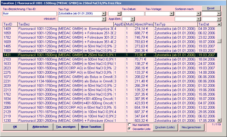Click the TaxID column header
227x137 pixels.
(x=10, y=24)
